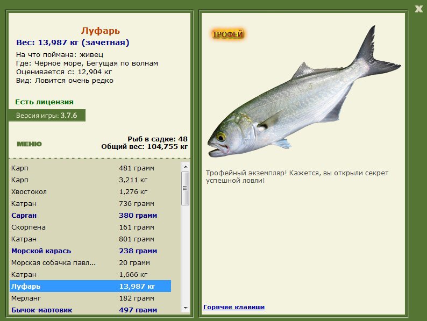Select the Мерланг 182 грамм row

pos(90,298)
